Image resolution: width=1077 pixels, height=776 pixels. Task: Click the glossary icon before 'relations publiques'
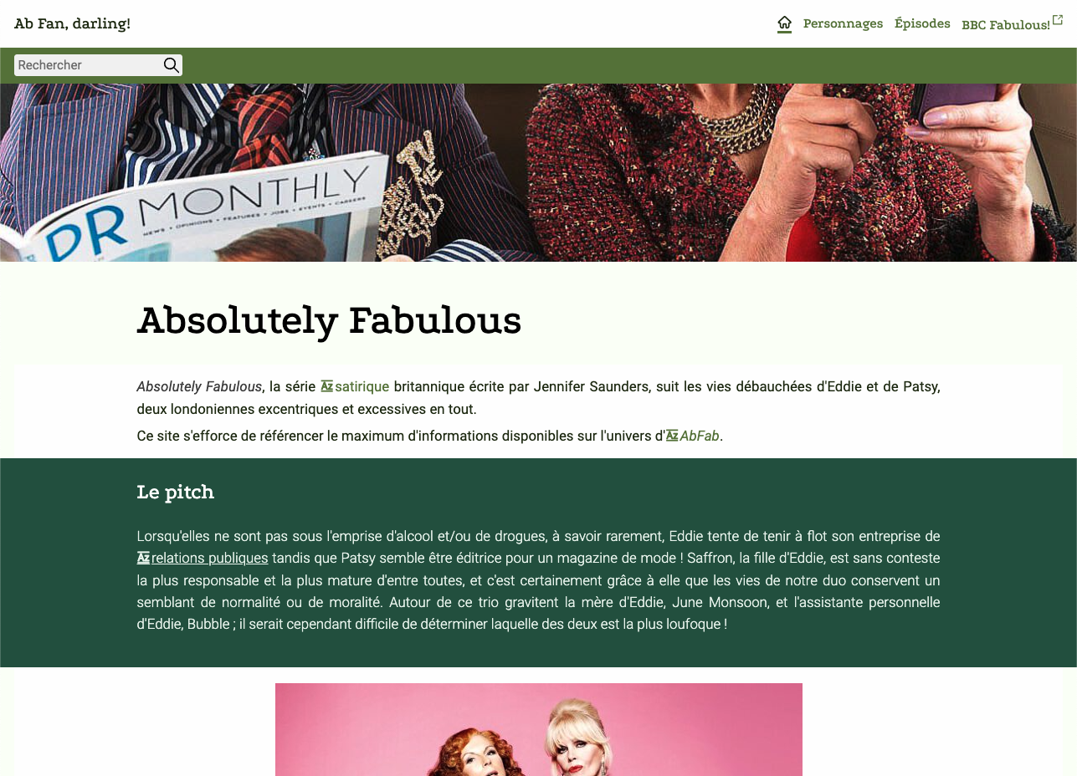[143, 558]
